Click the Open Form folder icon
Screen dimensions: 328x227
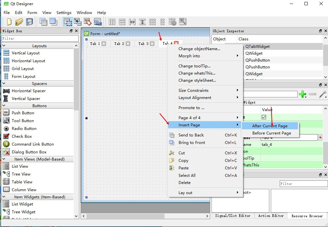19,22
